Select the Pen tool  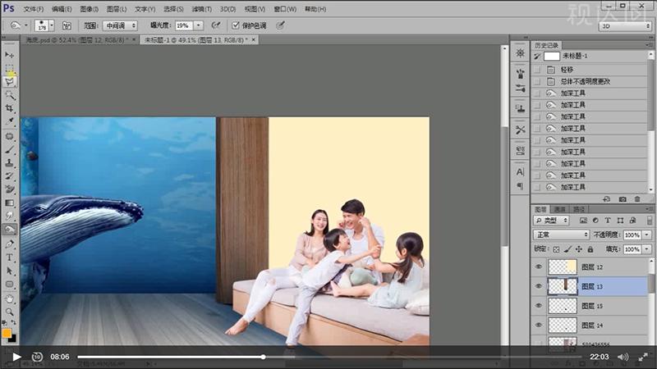[x=9, y=244]
